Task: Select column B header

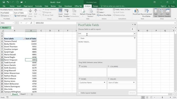Action: tap(31, 31)
